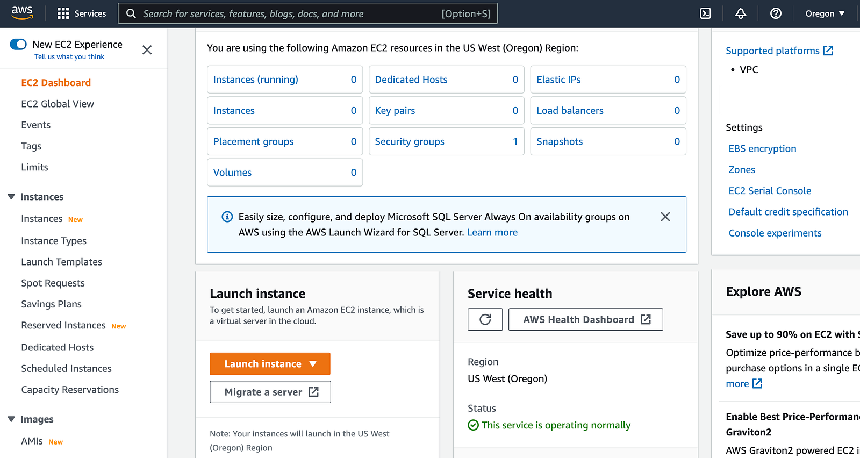Click the external link icon after 'more'

click(x=757, y=383)
